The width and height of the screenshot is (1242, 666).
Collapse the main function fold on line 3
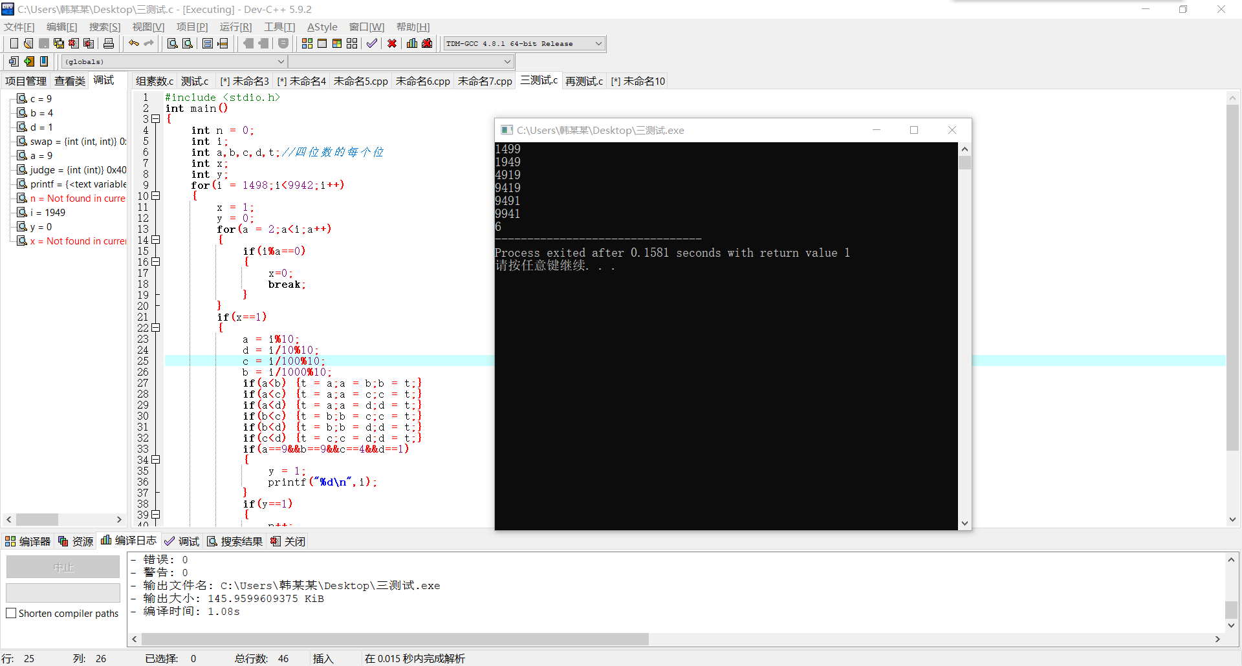point(156,119)
